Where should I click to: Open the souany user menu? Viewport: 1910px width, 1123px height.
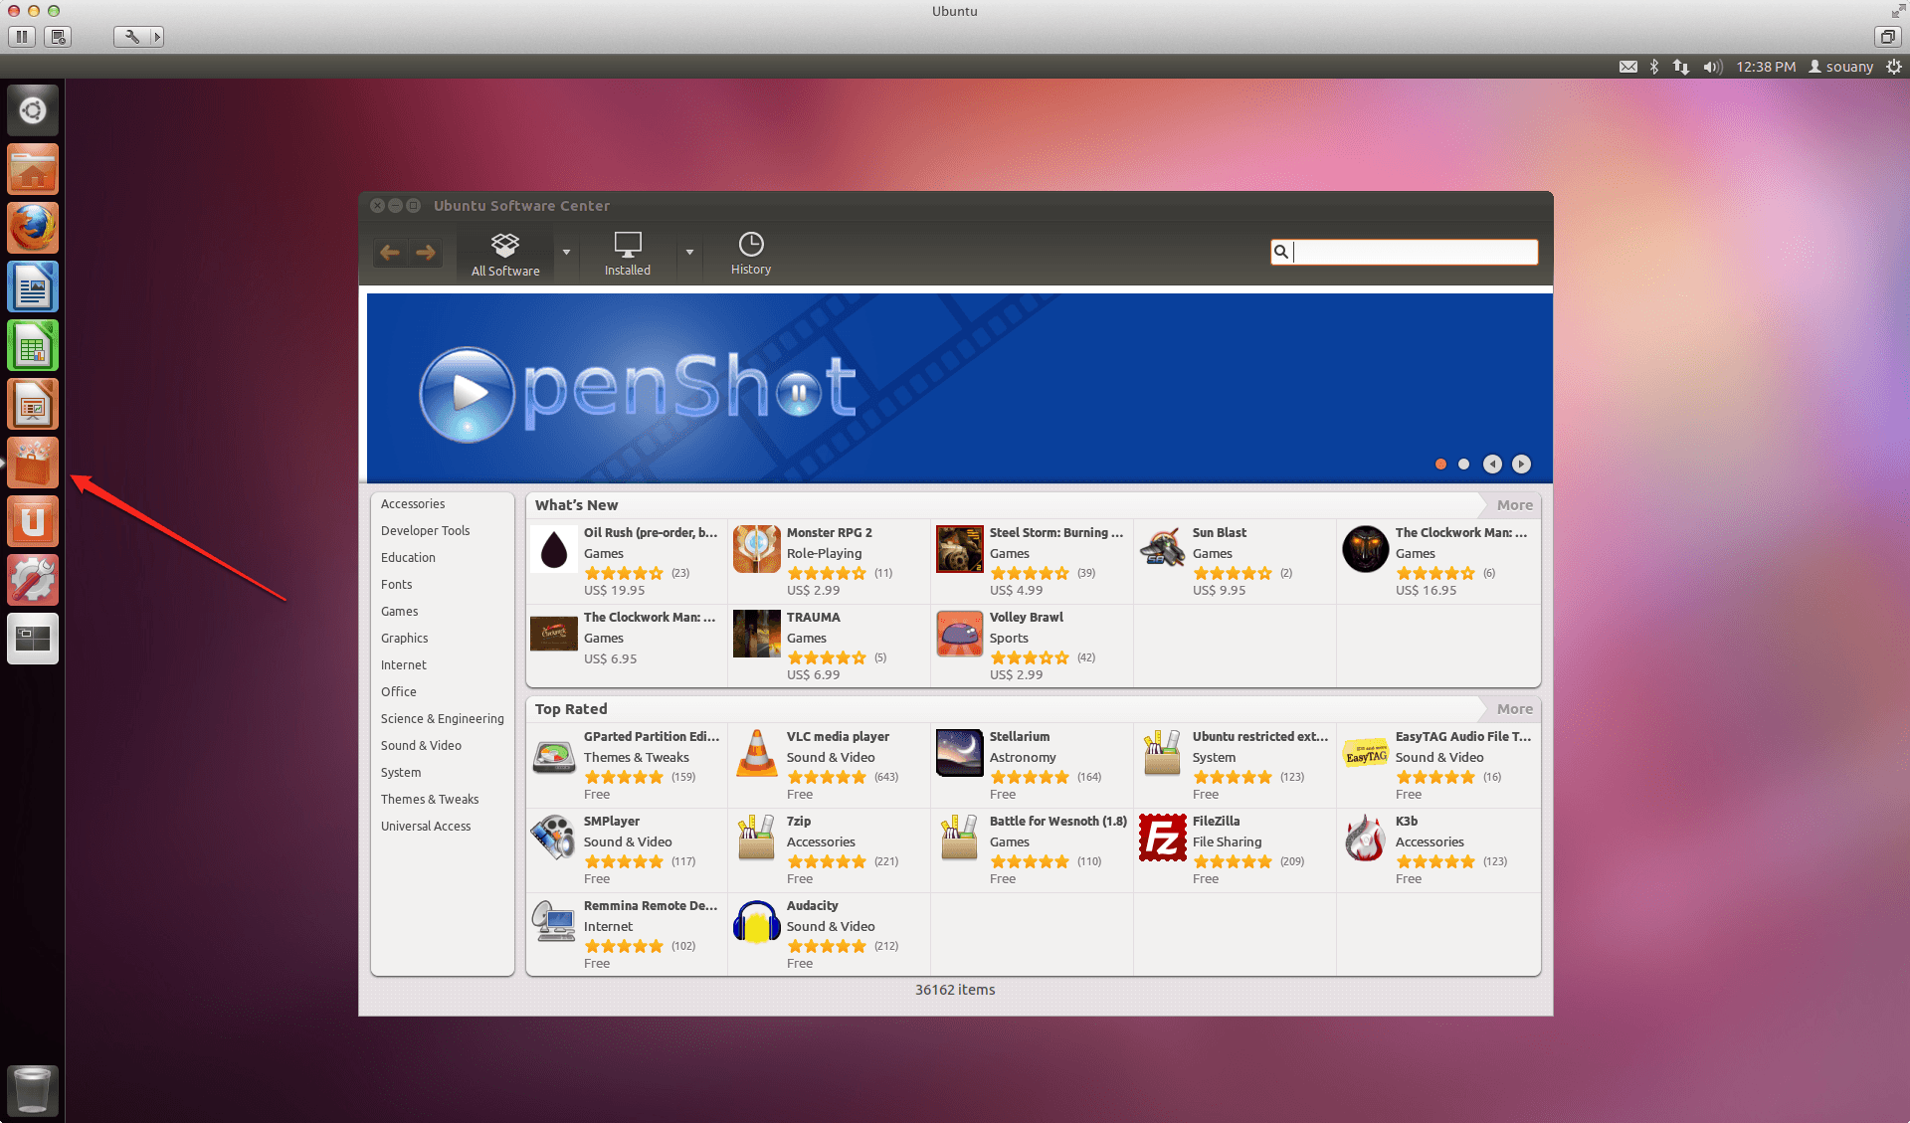pyautogui.click(x=1841, y=67)
